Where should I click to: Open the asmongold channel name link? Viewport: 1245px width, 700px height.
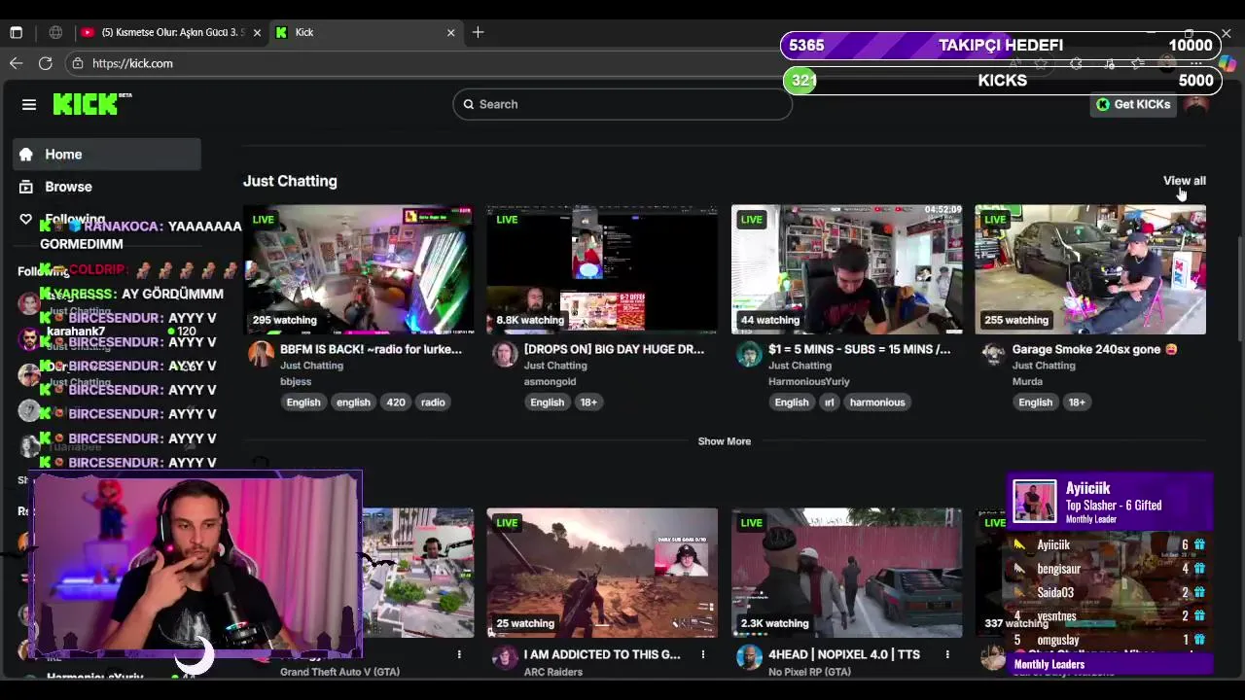(x=550, y=382)
